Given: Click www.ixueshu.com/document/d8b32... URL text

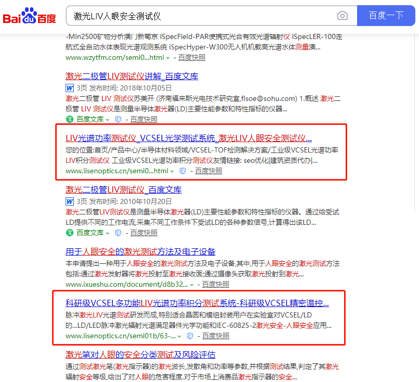Looking at the screenshot, I should [x=126, y=285].
